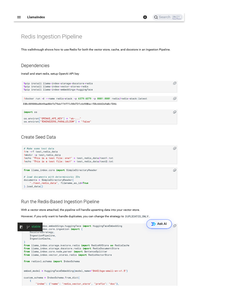
Task: Copy the import os code block
Action: coord(175,112)
